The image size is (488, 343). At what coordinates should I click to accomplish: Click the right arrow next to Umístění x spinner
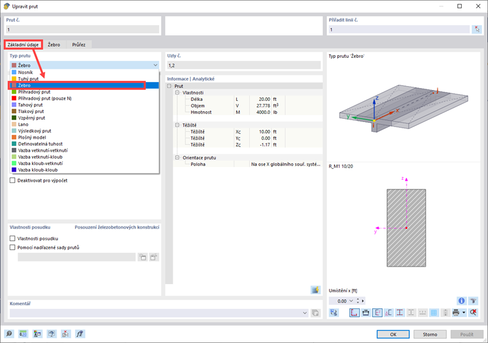point(363,301)
